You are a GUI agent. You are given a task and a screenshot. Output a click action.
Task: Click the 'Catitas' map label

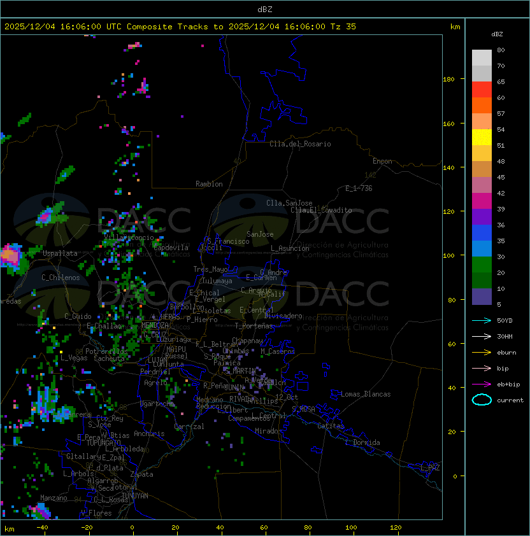point(331,426)
